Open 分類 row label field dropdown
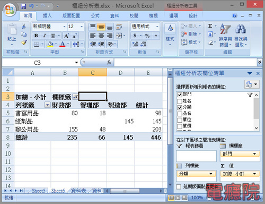Viewport: 265px width, 204px height. point(211,174)
